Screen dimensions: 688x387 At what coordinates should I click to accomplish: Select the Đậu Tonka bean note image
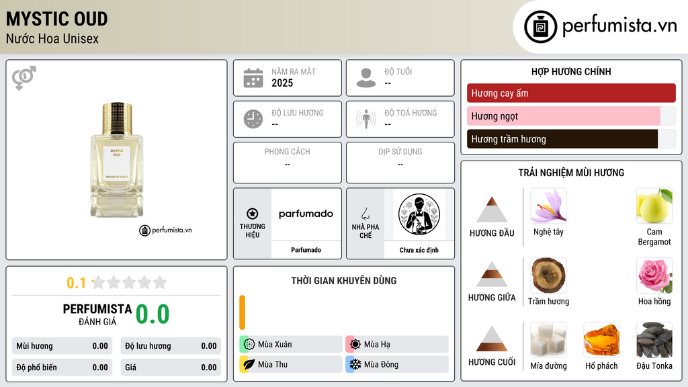click(654, 339)
